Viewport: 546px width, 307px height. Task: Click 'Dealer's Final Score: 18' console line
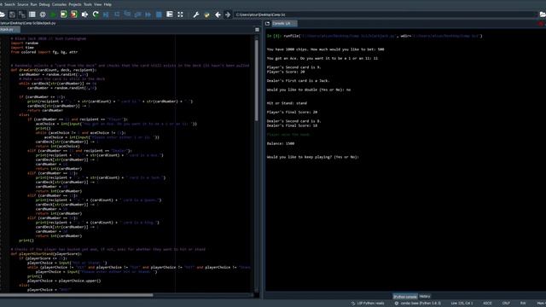292,125
